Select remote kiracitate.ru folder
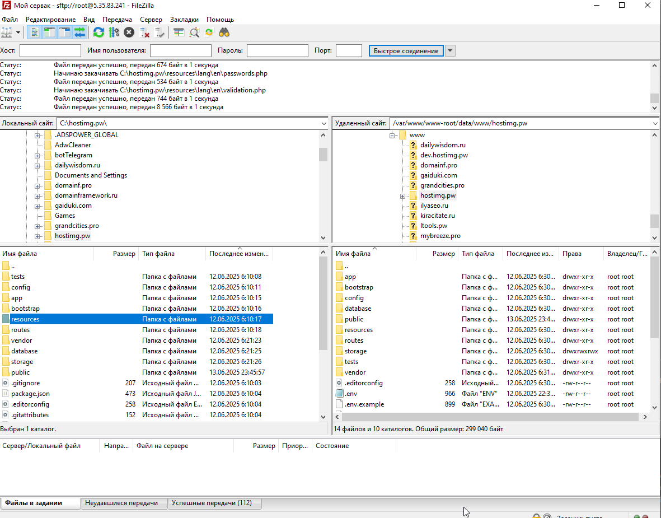Image resolution: width=661 pixels, height=518 pixels. click(x=438, y=216)
